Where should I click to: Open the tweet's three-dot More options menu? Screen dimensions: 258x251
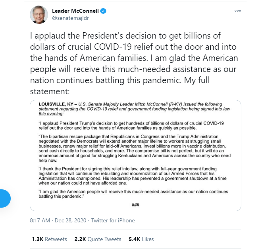click(x=238, y=11)
